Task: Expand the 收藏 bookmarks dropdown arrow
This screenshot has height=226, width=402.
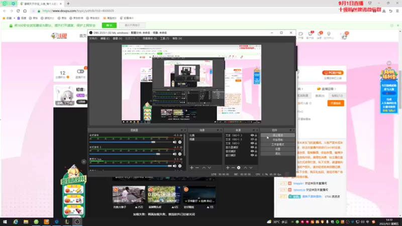Action: 15,18
